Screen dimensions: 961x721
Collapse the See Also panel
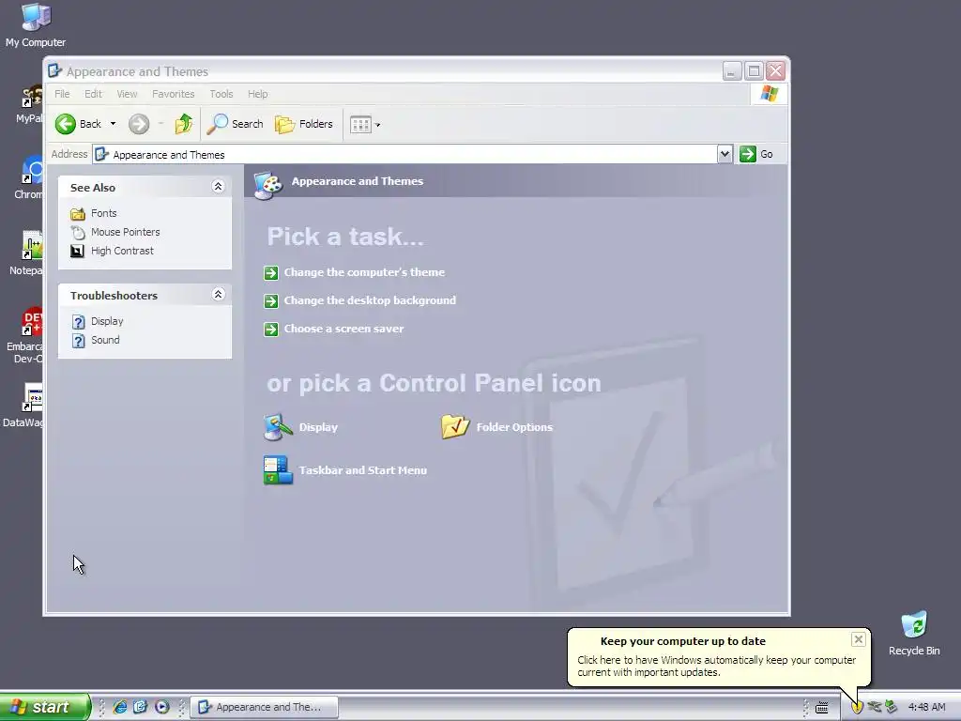[x=218, y=187]
